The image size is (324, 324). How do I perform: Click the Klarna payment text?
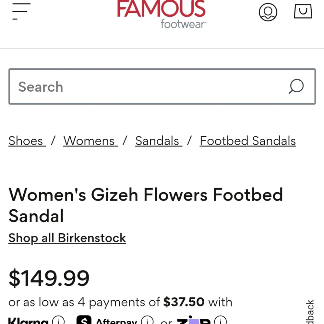click(29, 321)
